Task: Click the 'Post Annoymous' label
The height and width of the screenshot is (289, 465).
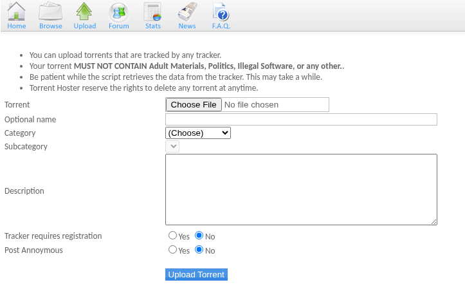Action: (x=33, y=250)
